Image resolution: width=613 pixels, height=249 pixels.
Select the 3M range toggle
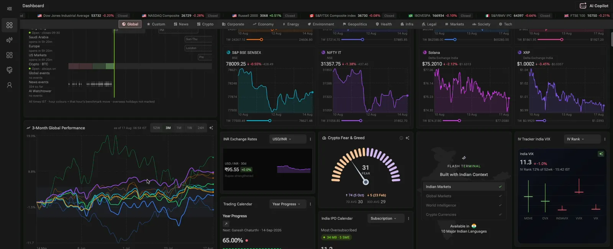[x=168, y=128]
